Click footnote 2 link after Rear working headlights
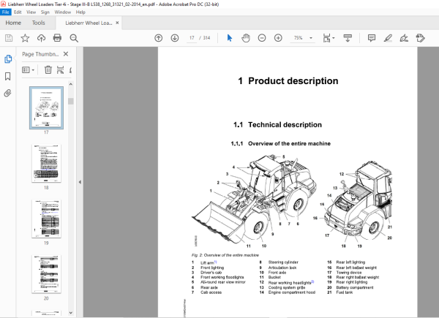439x318 pixels. pyautogui.click(x=312, y=281)
